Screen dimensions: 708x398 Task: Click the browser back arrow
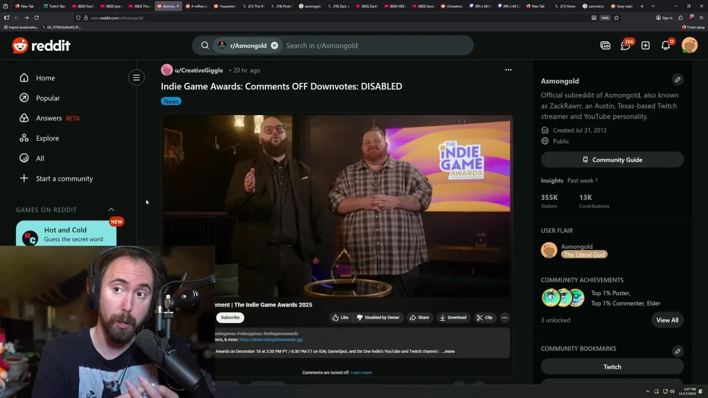[x=17, y=18]
